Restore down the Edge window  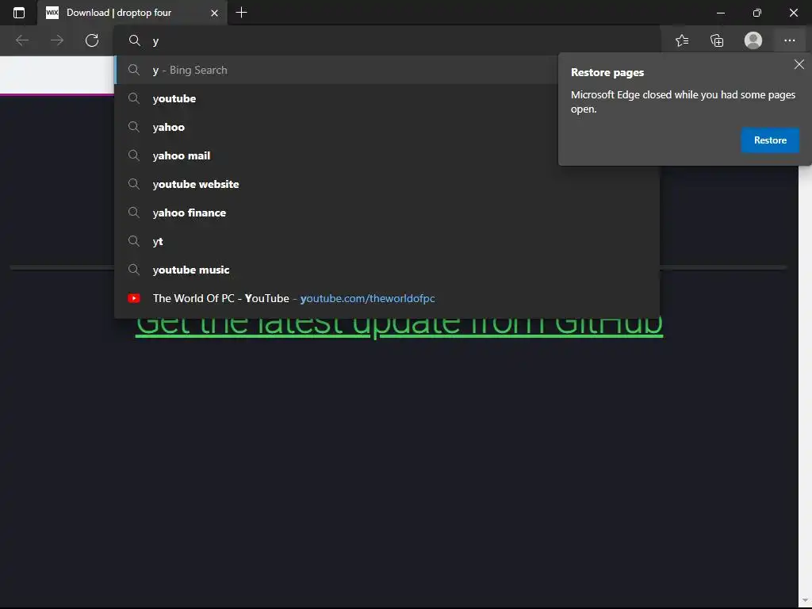756,13
